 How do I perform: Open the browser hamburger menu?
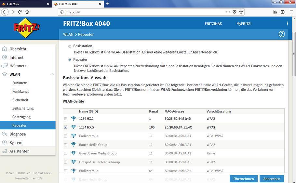[283, 12]
